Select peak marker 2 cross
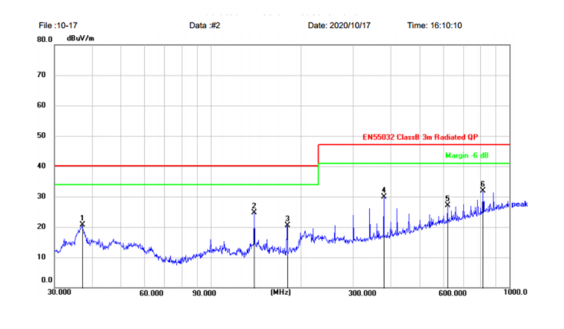Viewport: 564px width, 329px height. [x=254, y=211]
